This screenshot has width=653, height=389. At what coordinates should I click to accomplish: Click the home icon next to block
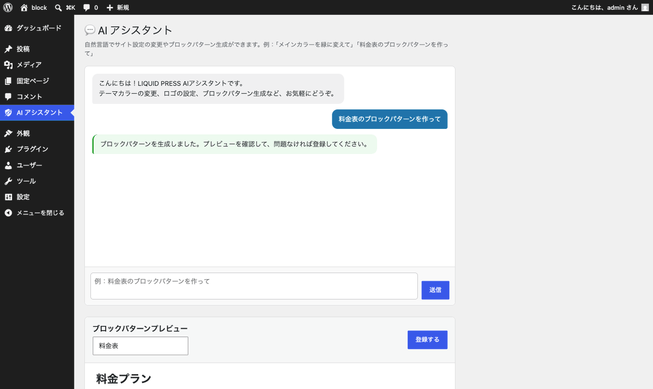coord(24,8)
